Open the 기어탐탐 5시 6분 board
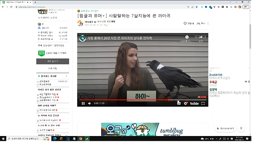The height and width of the screenshot is (142, 253). point(47,110)
